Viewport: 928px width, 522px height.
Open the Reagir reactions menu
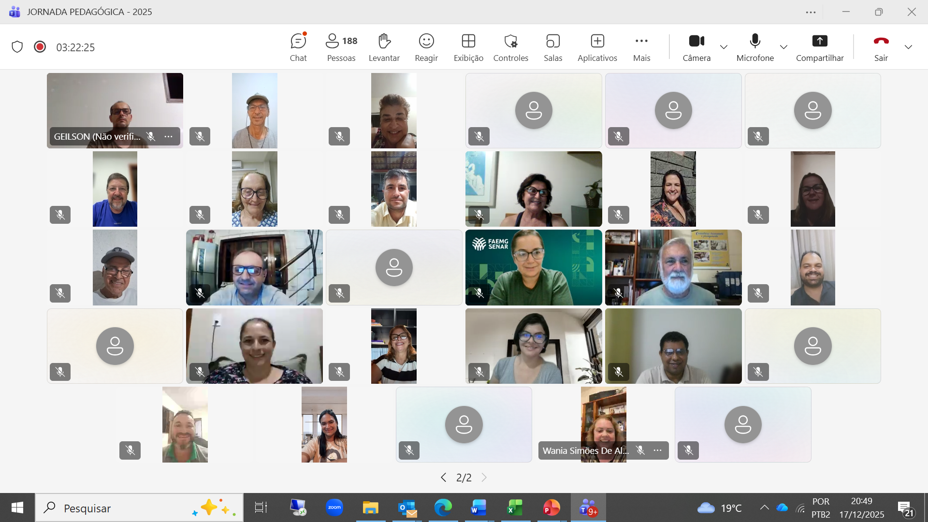pos(426,47)
